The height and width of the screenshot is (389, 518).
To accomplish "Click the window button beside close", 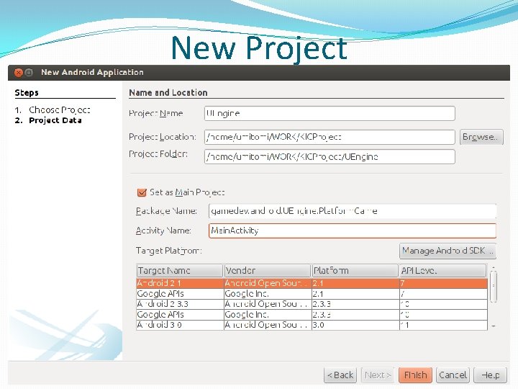I will [x=29, y=73].
